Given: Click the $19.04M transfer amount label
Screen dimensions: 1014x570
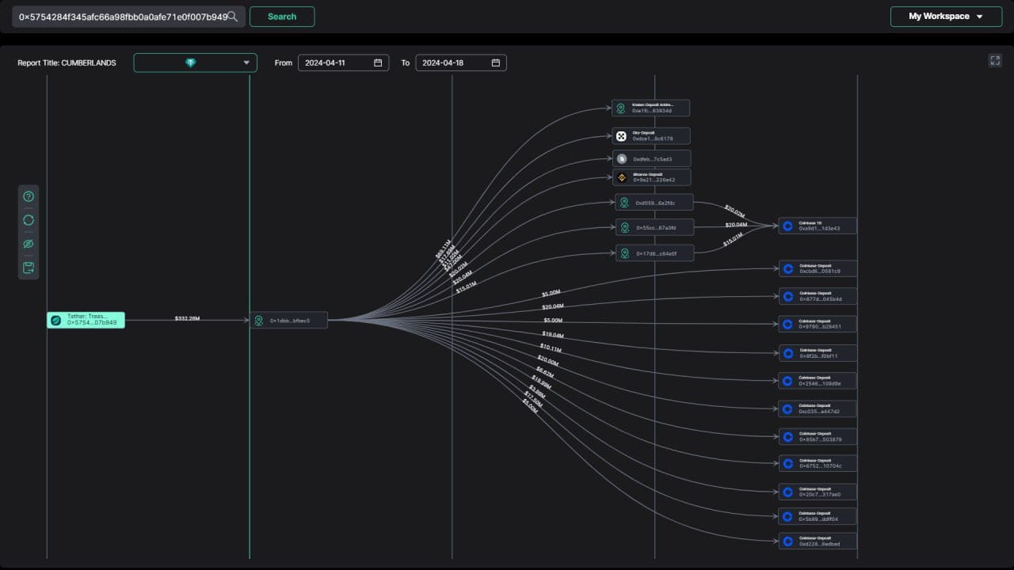Looking at the screenshot, I should (553, 335).
